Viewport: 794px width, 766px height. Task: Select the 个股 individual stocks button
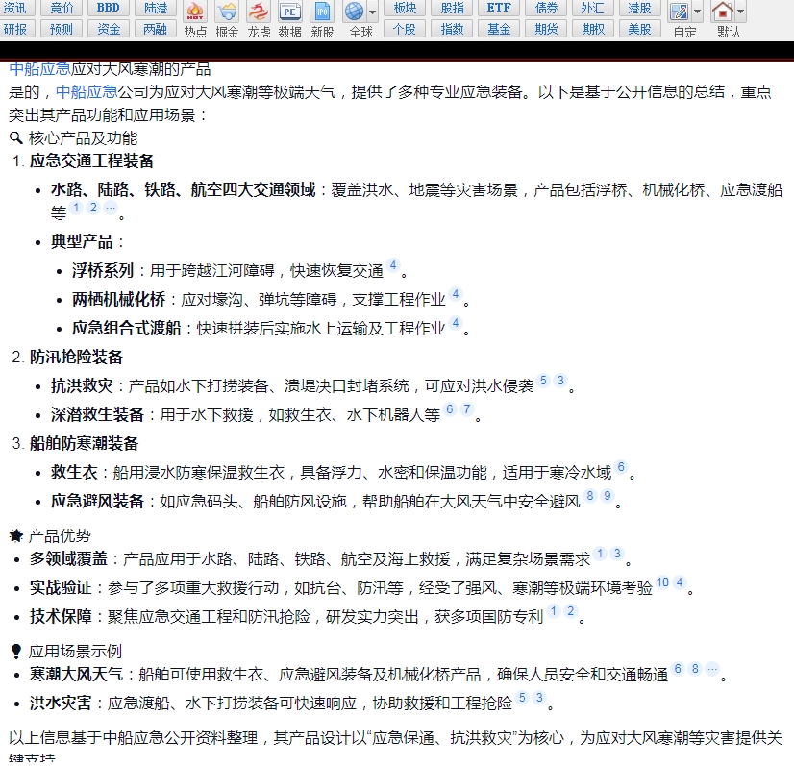tap(405, 30)
